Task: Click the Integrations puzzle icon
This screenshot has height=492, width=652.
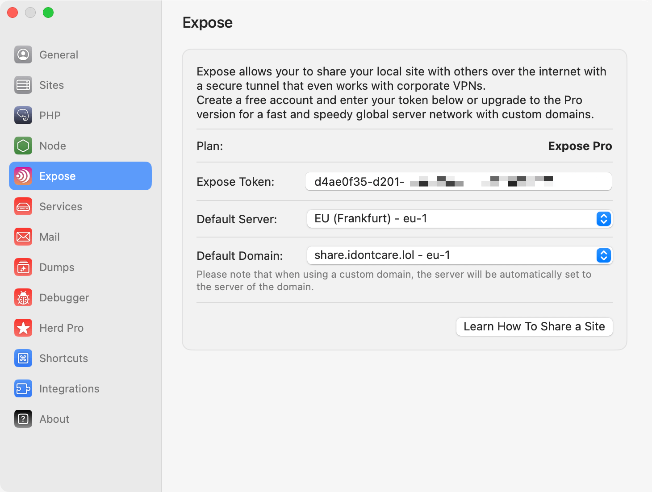Action: (x=23, y=388)
